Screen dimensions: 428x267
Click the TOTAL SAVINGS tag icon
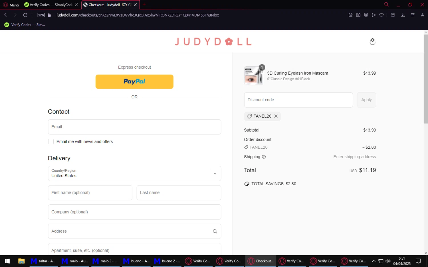pyautogui.click(x=247, y=184)
